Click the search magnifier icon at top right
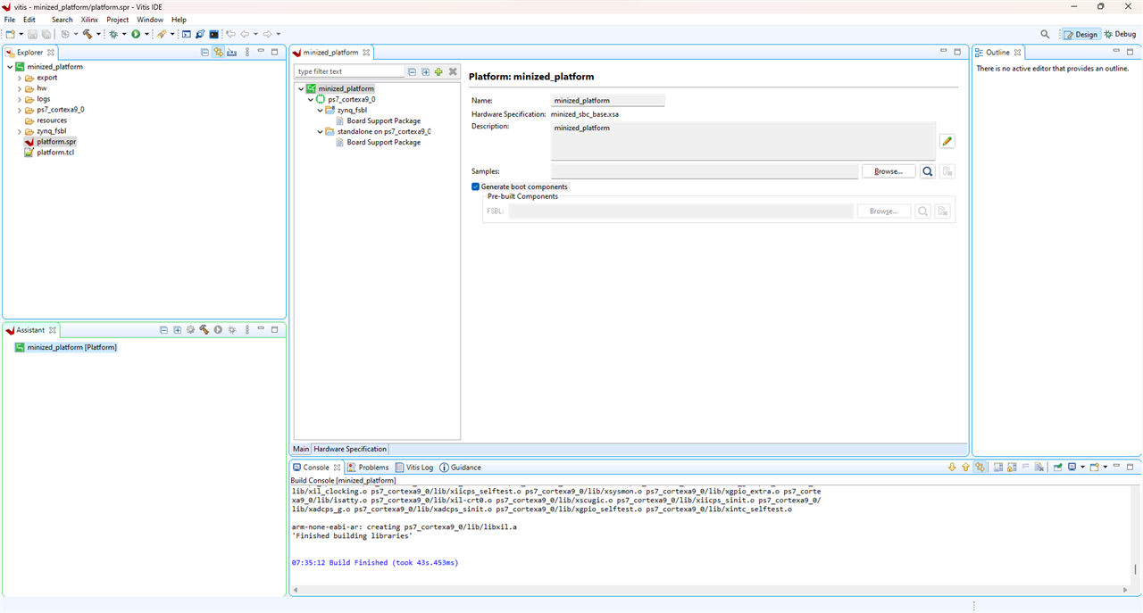1143x613 pixels. click(1045, 34)
